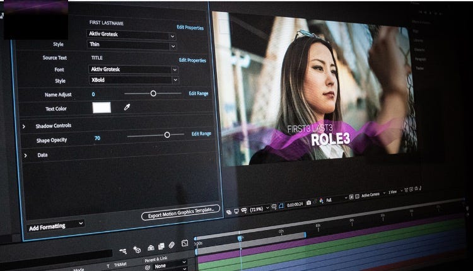Screen dimensions: 473x271
Task: Open the grid and guide options icon
Action: [x=274, y=207]
